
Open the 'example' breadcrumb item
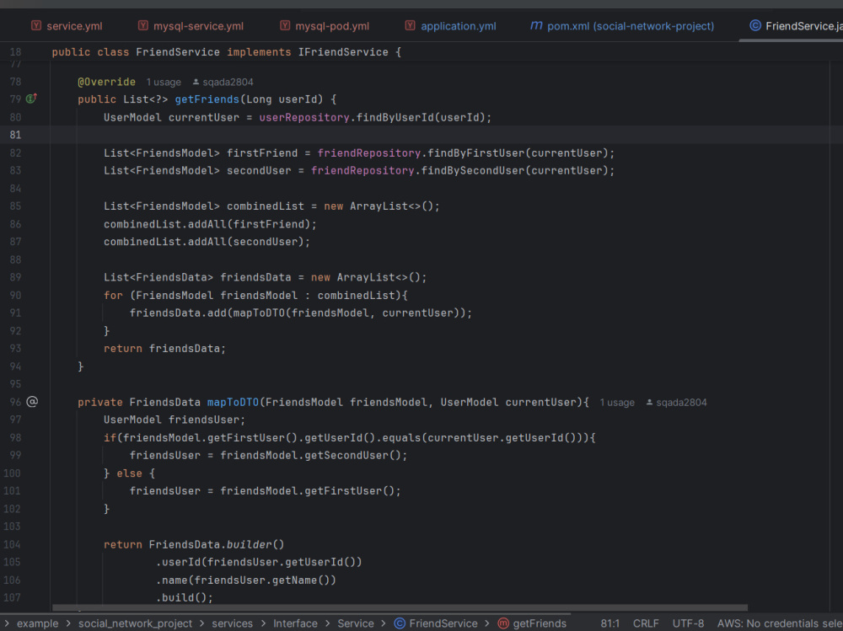click(x=38, y=623)
